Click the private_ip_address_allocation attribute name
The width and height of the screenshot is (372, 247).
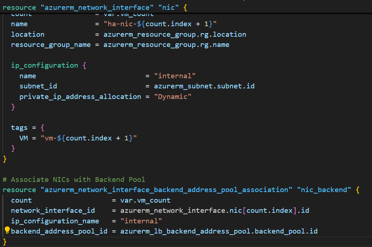pos(80,97)
